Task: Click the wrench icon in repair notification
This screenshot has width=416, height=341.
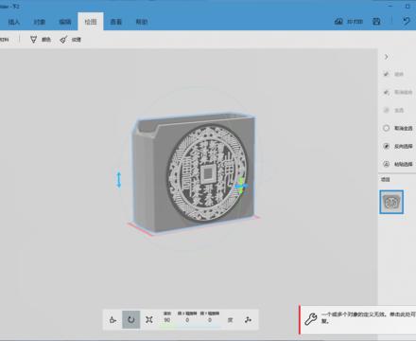Action: pos(310,319)
